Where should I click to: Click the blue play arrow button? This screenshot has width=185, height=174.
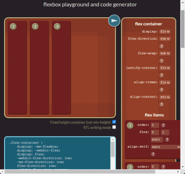click(x=114, y=21)
